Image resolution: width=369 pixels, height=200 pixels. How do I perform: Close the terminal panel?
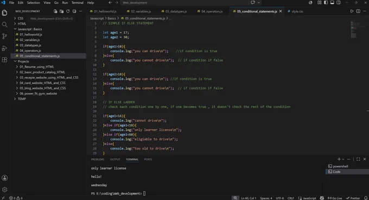pyautogui.click(x=365, y=159)
